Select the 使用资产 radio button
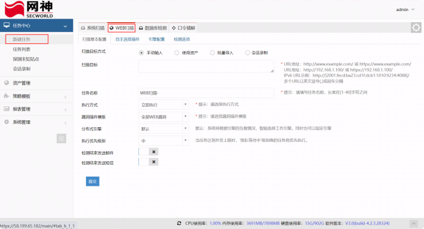 (x=177, y=52)
